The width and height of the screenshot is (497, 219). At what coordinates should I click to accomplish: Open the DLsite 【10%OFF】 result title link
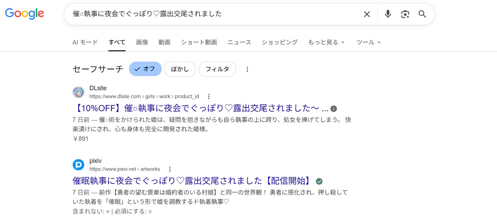201,109
